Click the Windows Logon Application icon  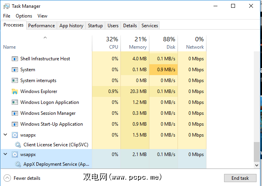click(x=15, y=102)
